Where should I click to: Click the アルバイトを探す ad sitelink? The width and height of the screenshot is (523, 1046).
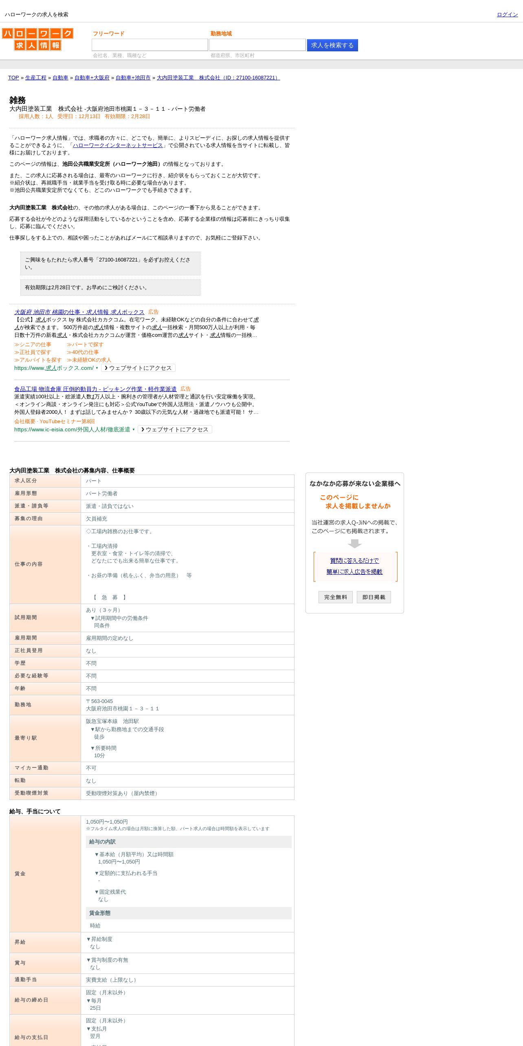pyautogui.click(x=38, y=360)
